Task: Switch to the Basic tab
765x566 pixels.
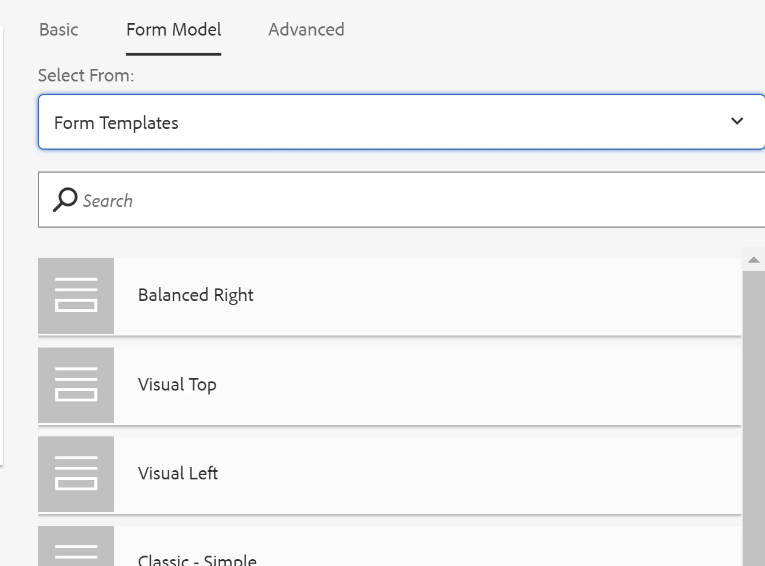Action: pos(58,30)
